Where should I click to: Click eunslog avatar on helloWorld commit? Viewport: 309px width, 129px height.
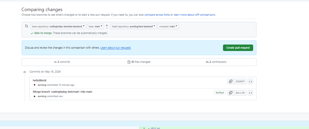pos(35,85)
